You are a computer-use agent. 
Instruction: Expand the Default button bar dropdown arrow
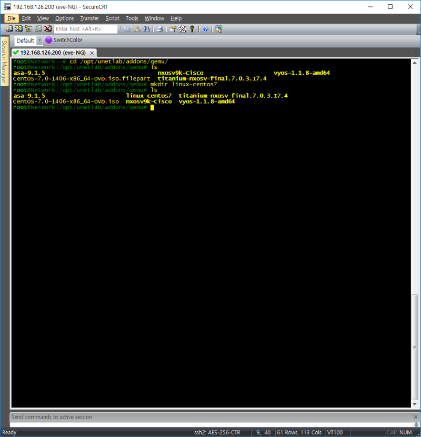coord(39,40)
